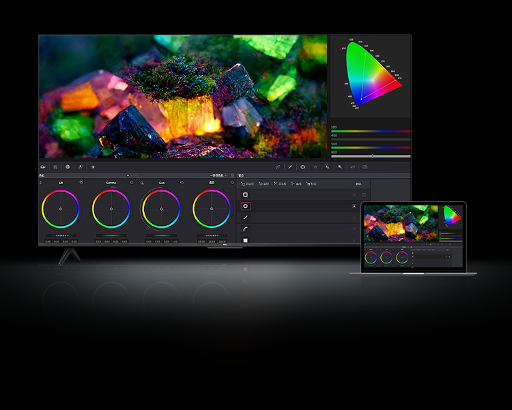Image resolution: width=512 pixels, height=410 pixels.
Task: Select the circle power window shape
Action: click(x=245, y=206)
